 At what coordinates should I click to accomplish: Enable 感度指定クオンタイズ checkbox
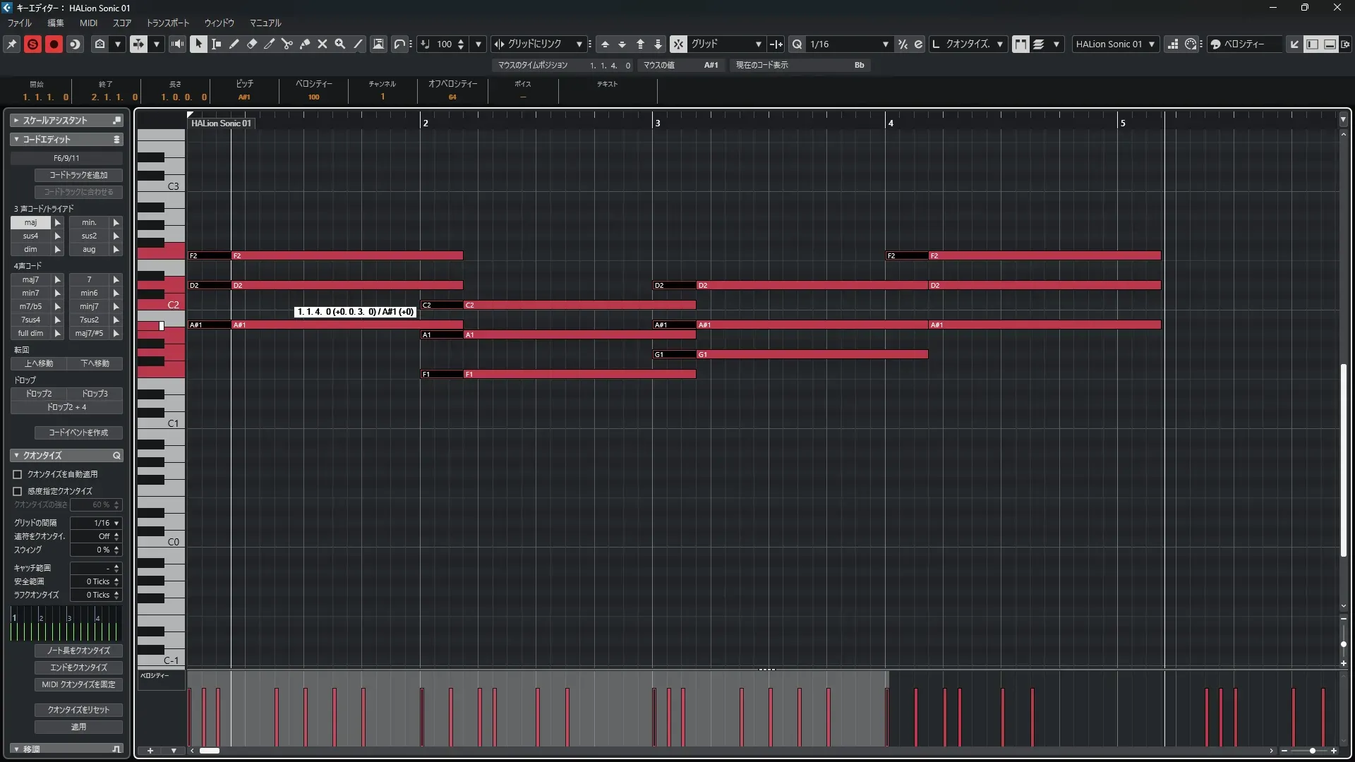click(x=18, y=491)
